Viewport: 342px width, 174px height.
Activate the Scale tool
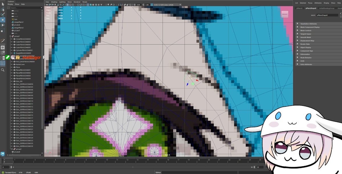(3, 30)
